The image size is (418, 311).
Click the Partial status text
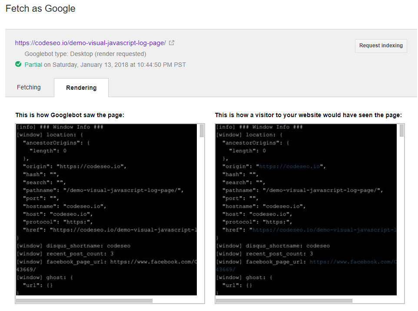tap(33, 65)
